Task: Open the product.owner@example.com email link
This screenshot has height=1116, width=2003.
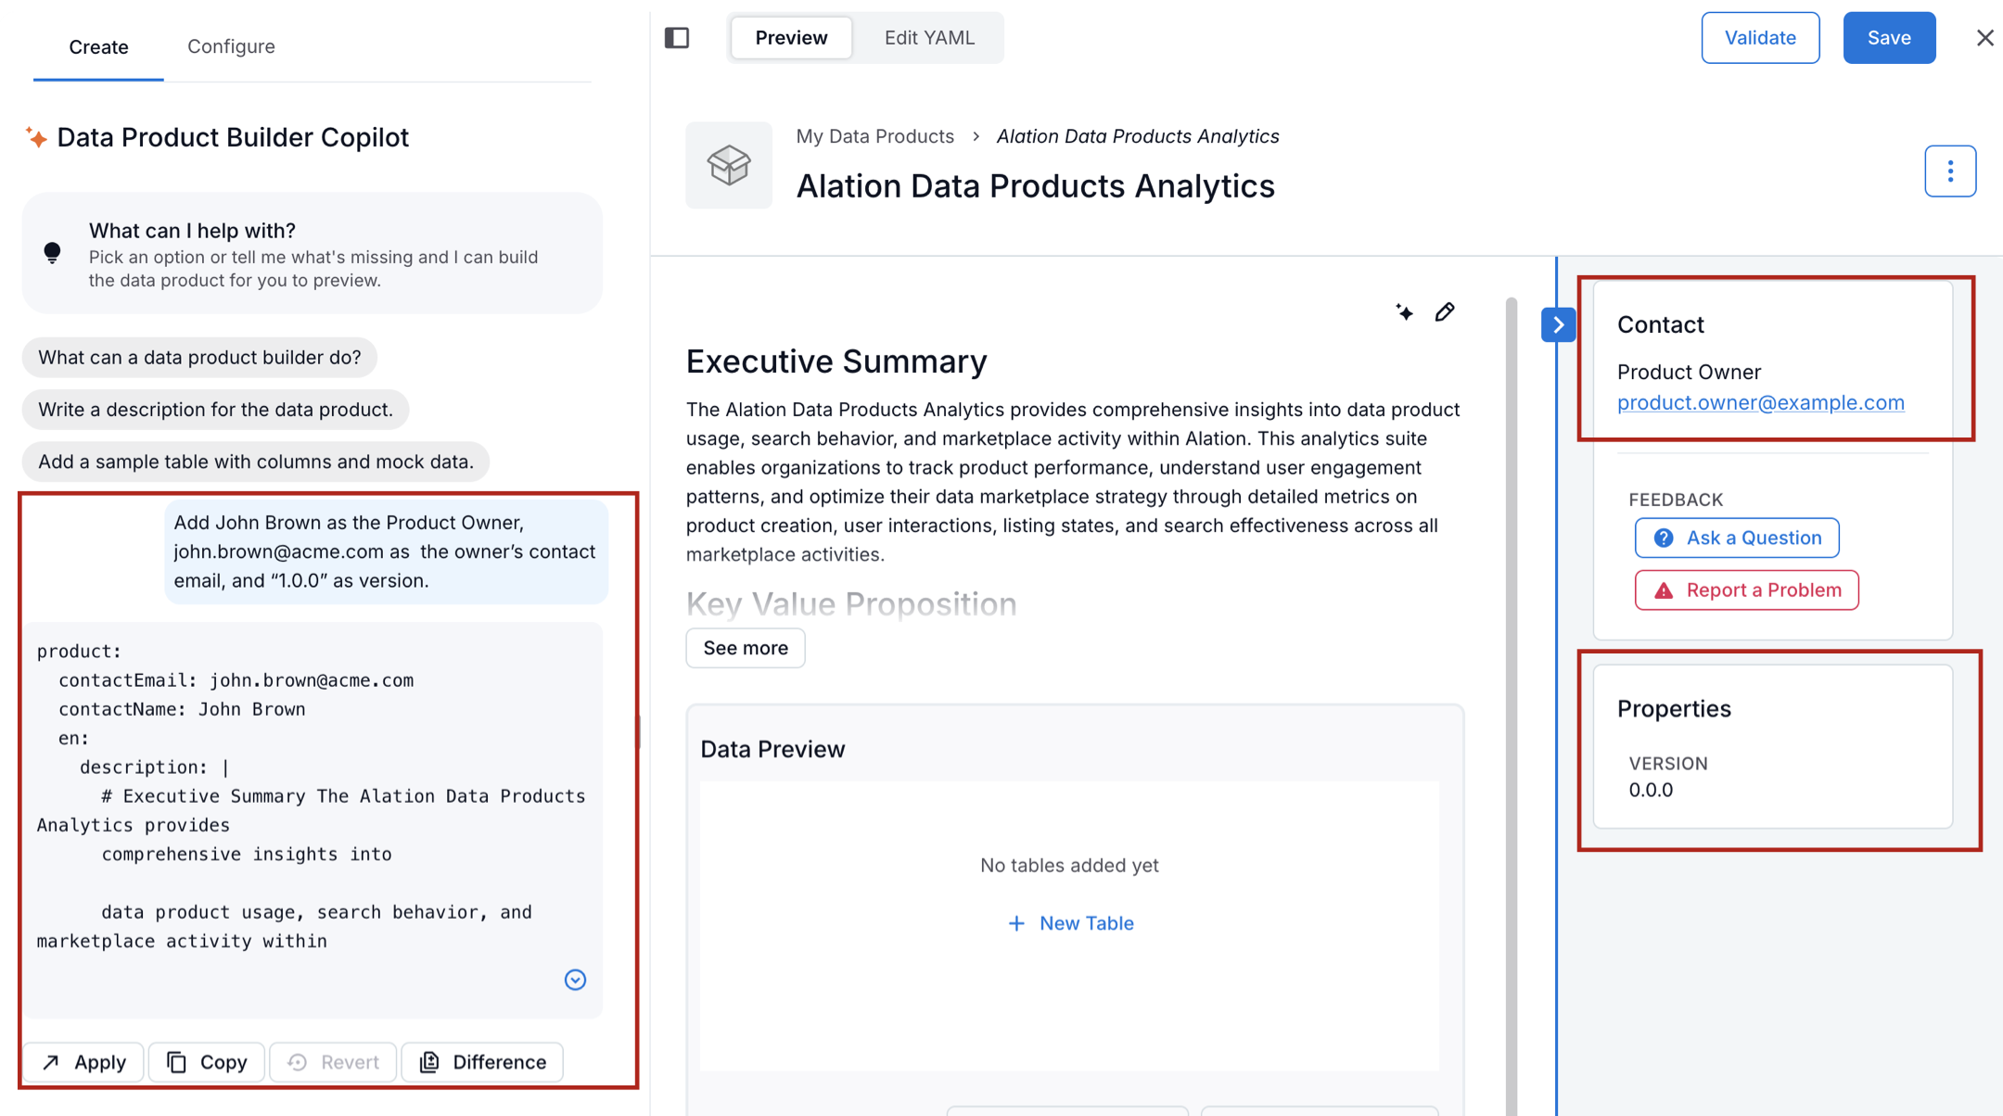Action: tap(1760, 402)
